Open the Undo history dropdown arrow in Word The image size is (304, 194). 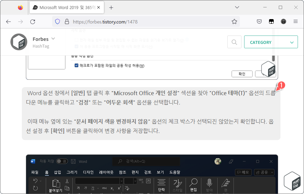point(40,181)
